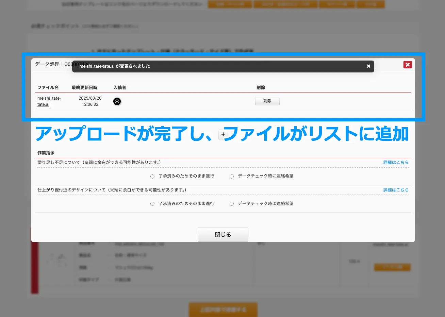Select 了承済みのためそのまま進行 for 仕上がり線付近のデザイン
The width and height of the screenshot is (445, 317).
(x=152, y=203)
